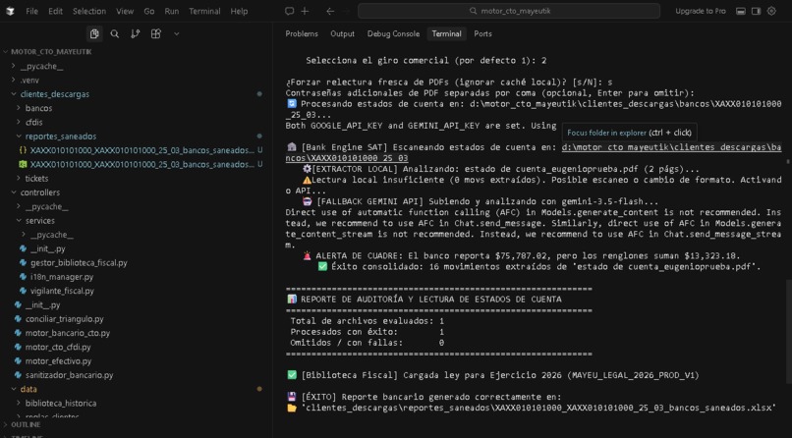Expand the cfdis folder
The height and width of the screenshot is (438, 792).
pyautogui.click(x=33, y=122)
